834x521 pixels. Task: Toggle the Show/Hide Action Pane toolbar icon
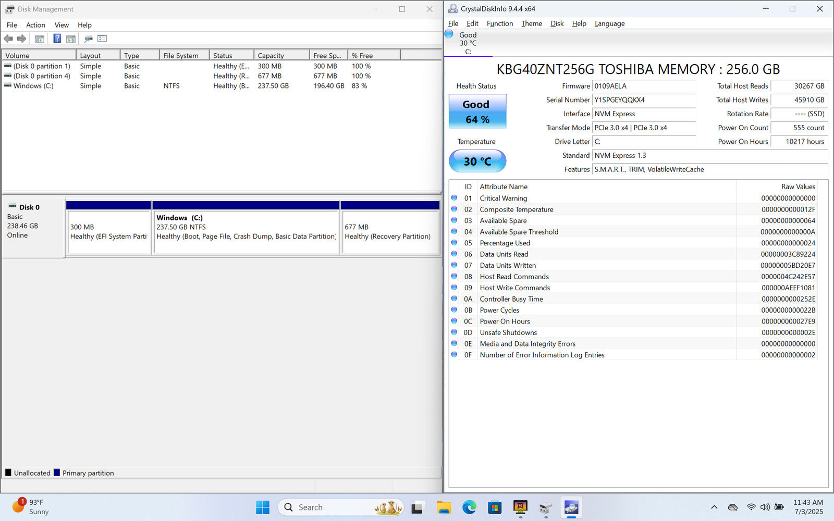(71, 39)
